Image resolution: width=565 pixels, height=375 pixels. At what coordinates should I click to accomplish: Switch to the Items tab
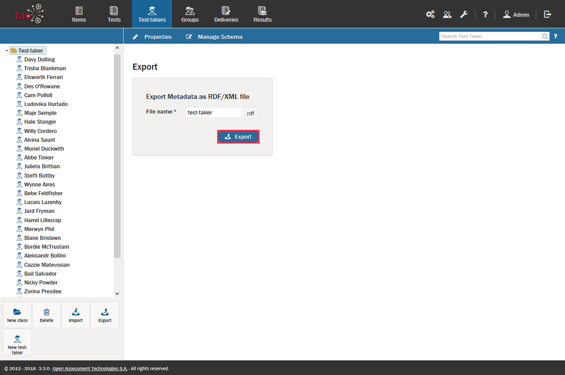[79, 14]
